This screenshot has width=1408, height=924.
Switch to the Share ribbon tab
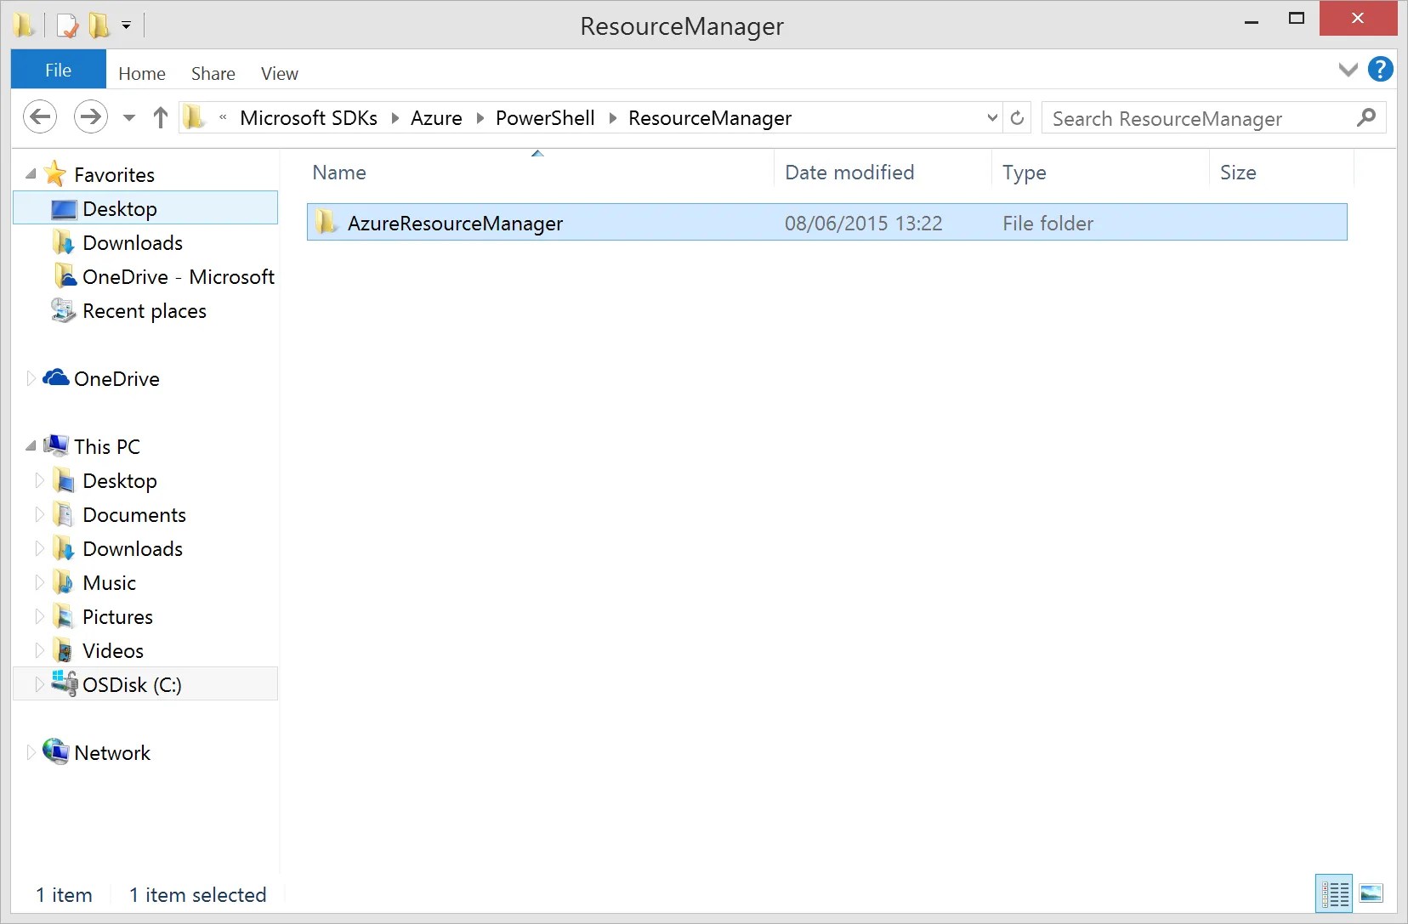pyautogui.click(x=213, y=73)
